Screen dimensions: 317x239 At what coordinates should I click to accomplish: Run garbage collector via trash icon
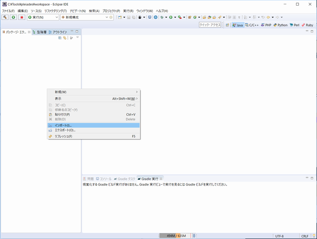tap(194, 236)
